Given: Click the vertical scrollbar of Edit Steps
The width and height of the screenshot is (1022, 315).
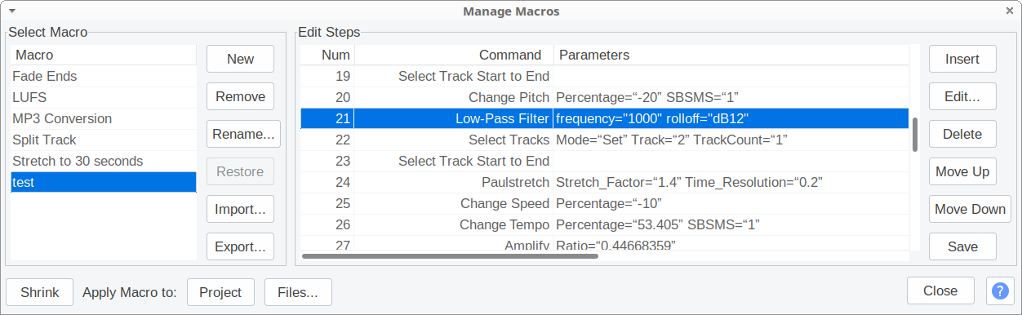Looking at the screenshot, I should [x=915, y=135].
